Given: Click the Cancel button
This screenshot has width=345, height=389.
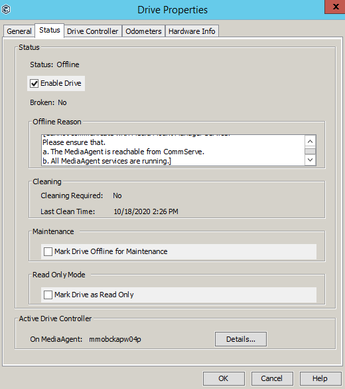Looking at the screenshot, I should coord(272,378).
